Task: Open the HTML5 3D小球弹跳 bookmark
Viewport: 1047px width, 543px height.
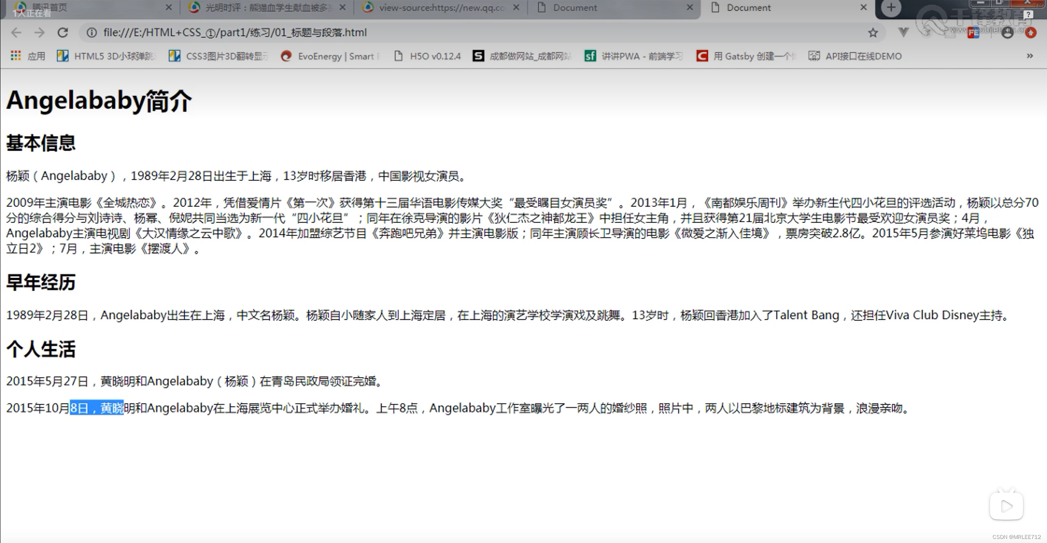Action: tap(106, 56)
